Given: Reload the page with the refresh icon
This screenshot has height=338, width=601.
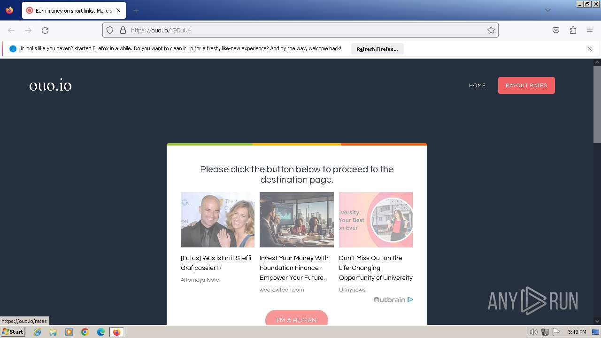Looking at the screenshot, I should [x=45, y=30].
